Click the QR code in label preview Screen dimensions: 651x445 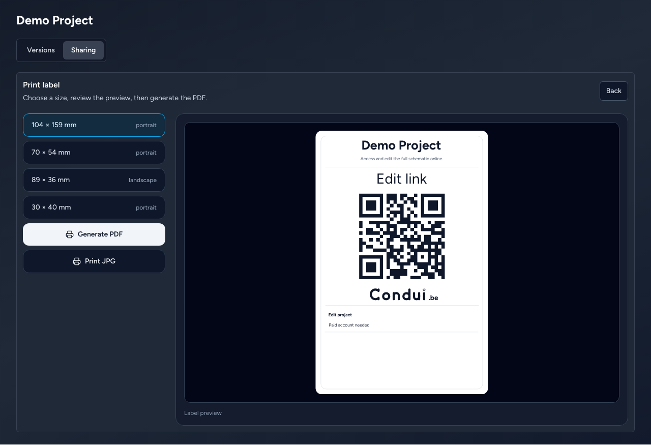402,236
